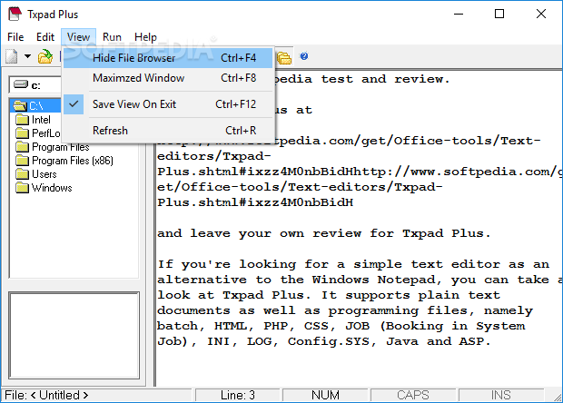The height and width of the screenshot is (403, 563).
Task: Click the Open file folder icon
Action: 45,56
